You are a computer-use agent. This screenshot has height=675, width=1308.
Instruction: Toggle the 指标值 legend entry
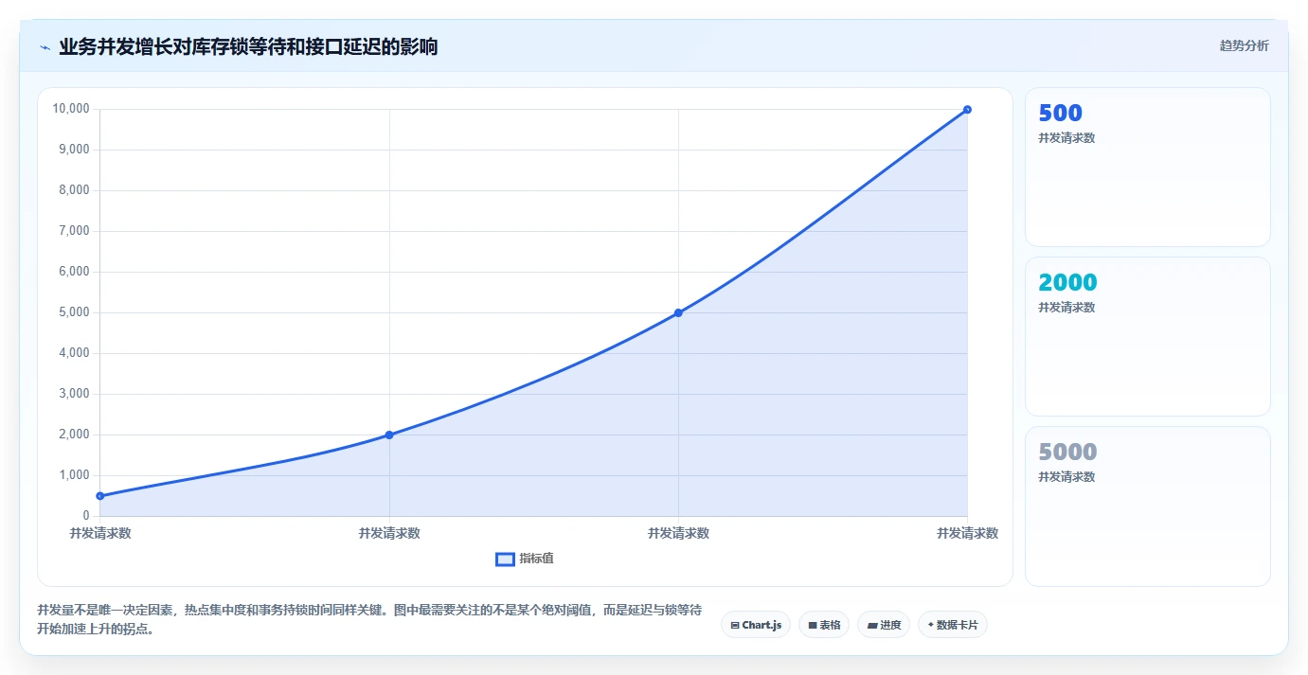(525, 559)
